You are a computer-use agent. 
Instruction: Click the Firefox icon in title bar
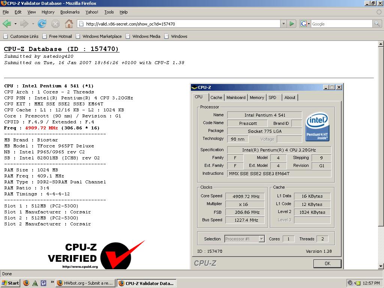pos(3,3)
